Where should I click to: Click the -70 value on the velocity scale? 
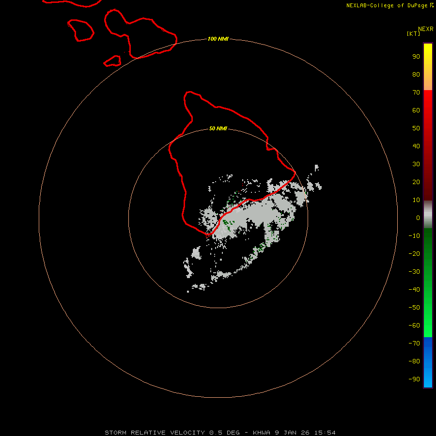(414, 343)
